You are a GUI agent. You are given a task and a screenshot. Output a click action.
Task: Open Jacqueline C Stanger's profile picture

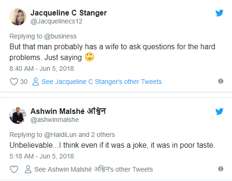click(18, 17)
